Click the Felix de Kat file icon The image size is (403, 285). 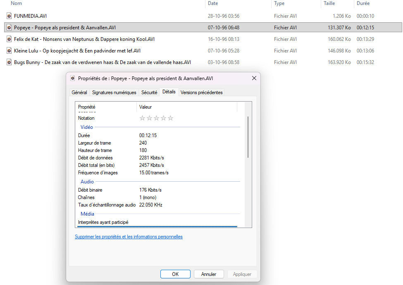pos(9,39)
